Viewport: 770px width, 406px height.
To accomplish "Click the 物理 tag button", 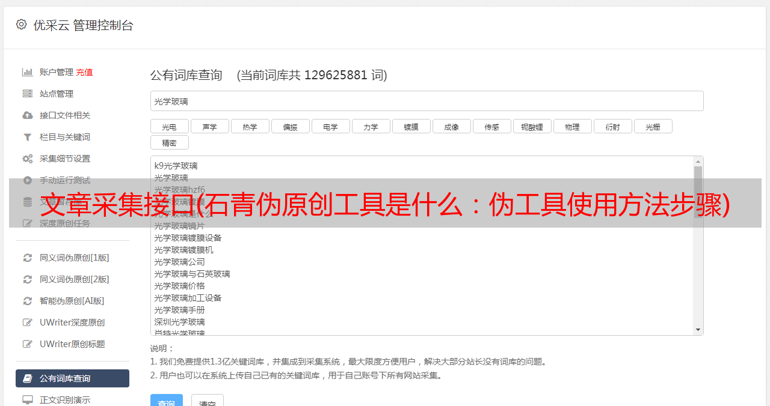I will [x=573, y=126].
